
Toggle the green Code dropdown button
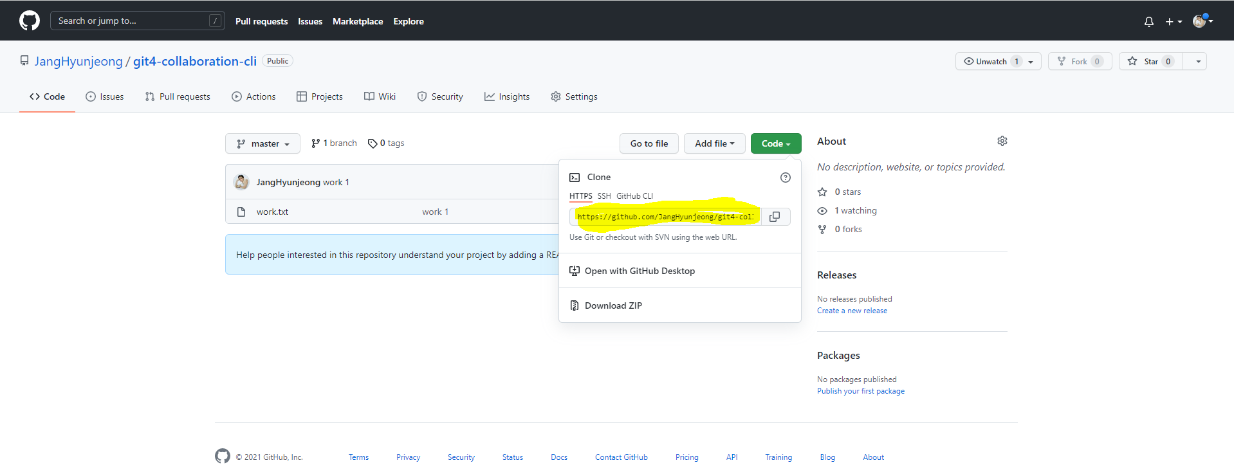(x=776, y=143)
